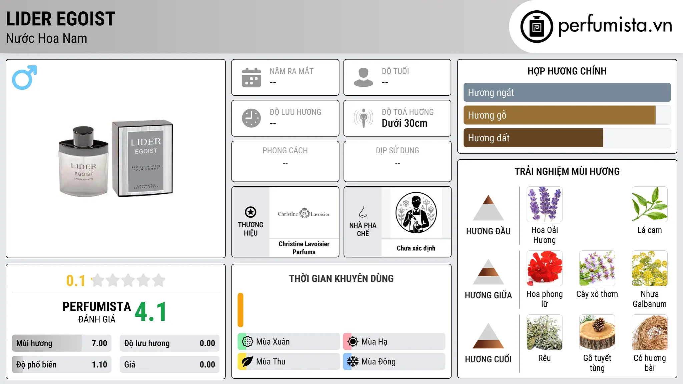Click the perfumista.vn perfume bottle logo icon
Screen dimensions: 683x384
point(537,27)
